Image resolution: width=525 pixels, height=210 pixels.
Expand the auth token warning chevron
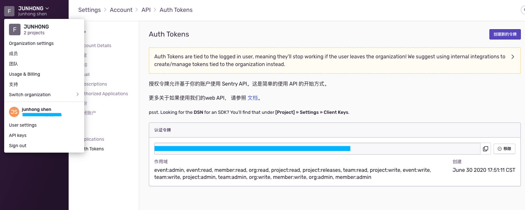click(512, 57)
